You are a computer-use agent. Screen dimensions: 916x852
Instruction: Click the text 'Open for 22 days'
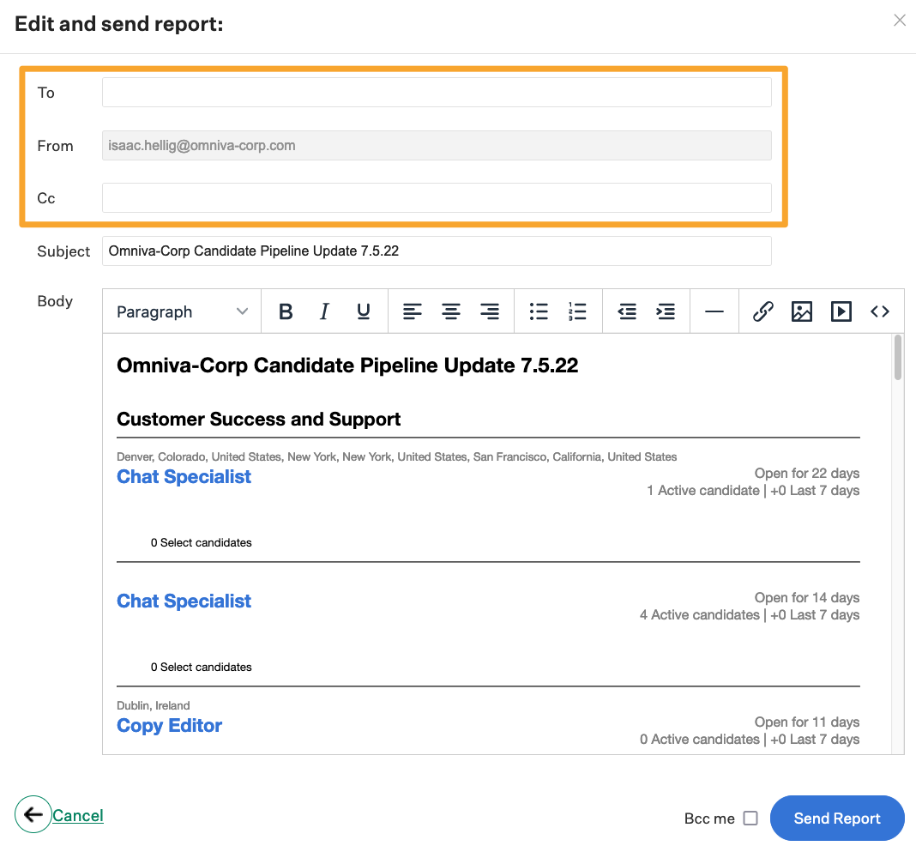click(x=807, y=473)
